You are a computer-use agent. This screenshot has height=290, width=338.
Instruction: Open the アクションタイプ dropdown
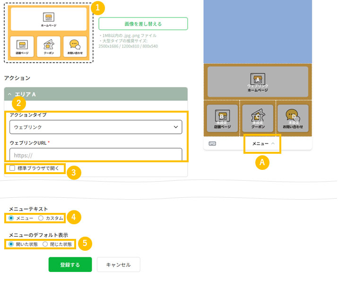[x=96, y=127]
